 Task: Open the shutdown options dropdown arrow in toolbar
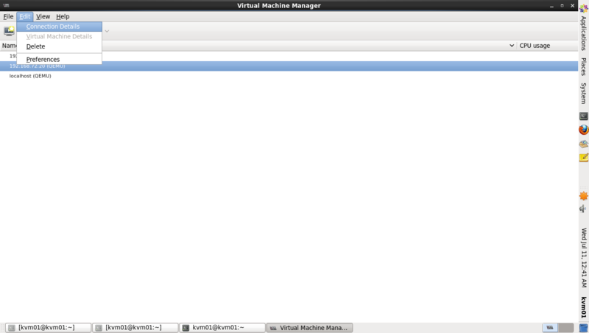[107, 31]
